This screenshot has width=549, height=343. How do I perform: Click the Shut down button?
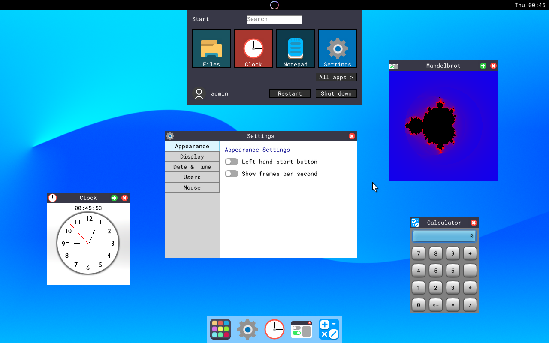click(336, 93)
